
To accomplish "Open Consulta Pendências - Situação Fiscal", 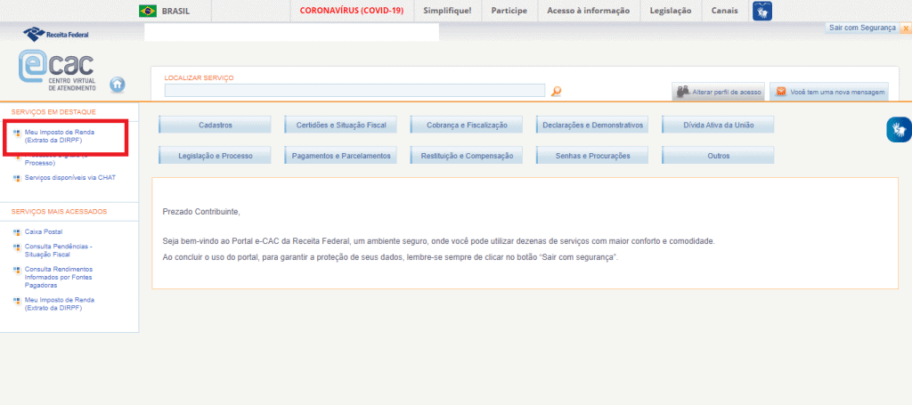I will click(x=58, y=250).
